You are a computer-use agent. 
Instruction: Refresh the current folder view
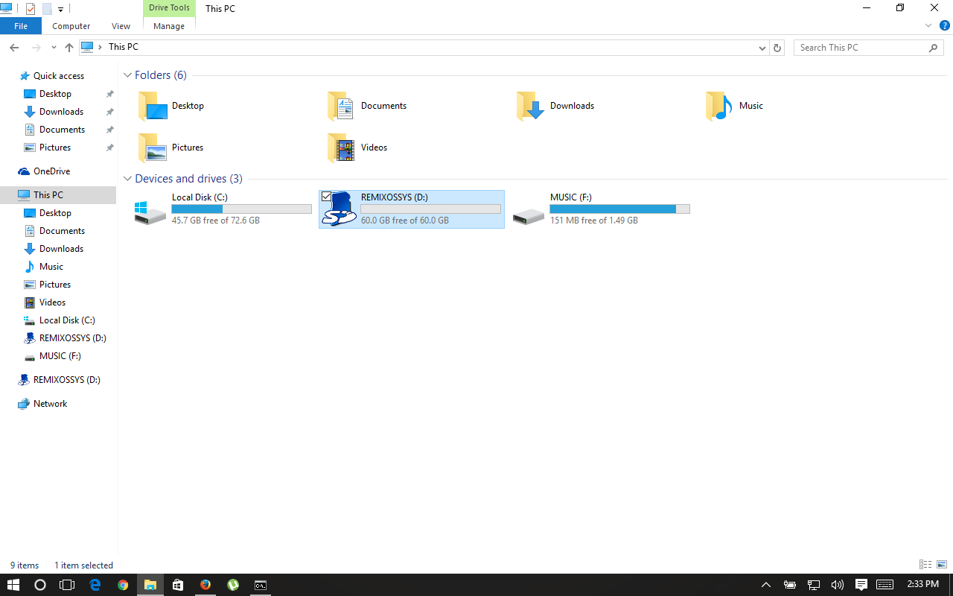(x=777, y=47)
